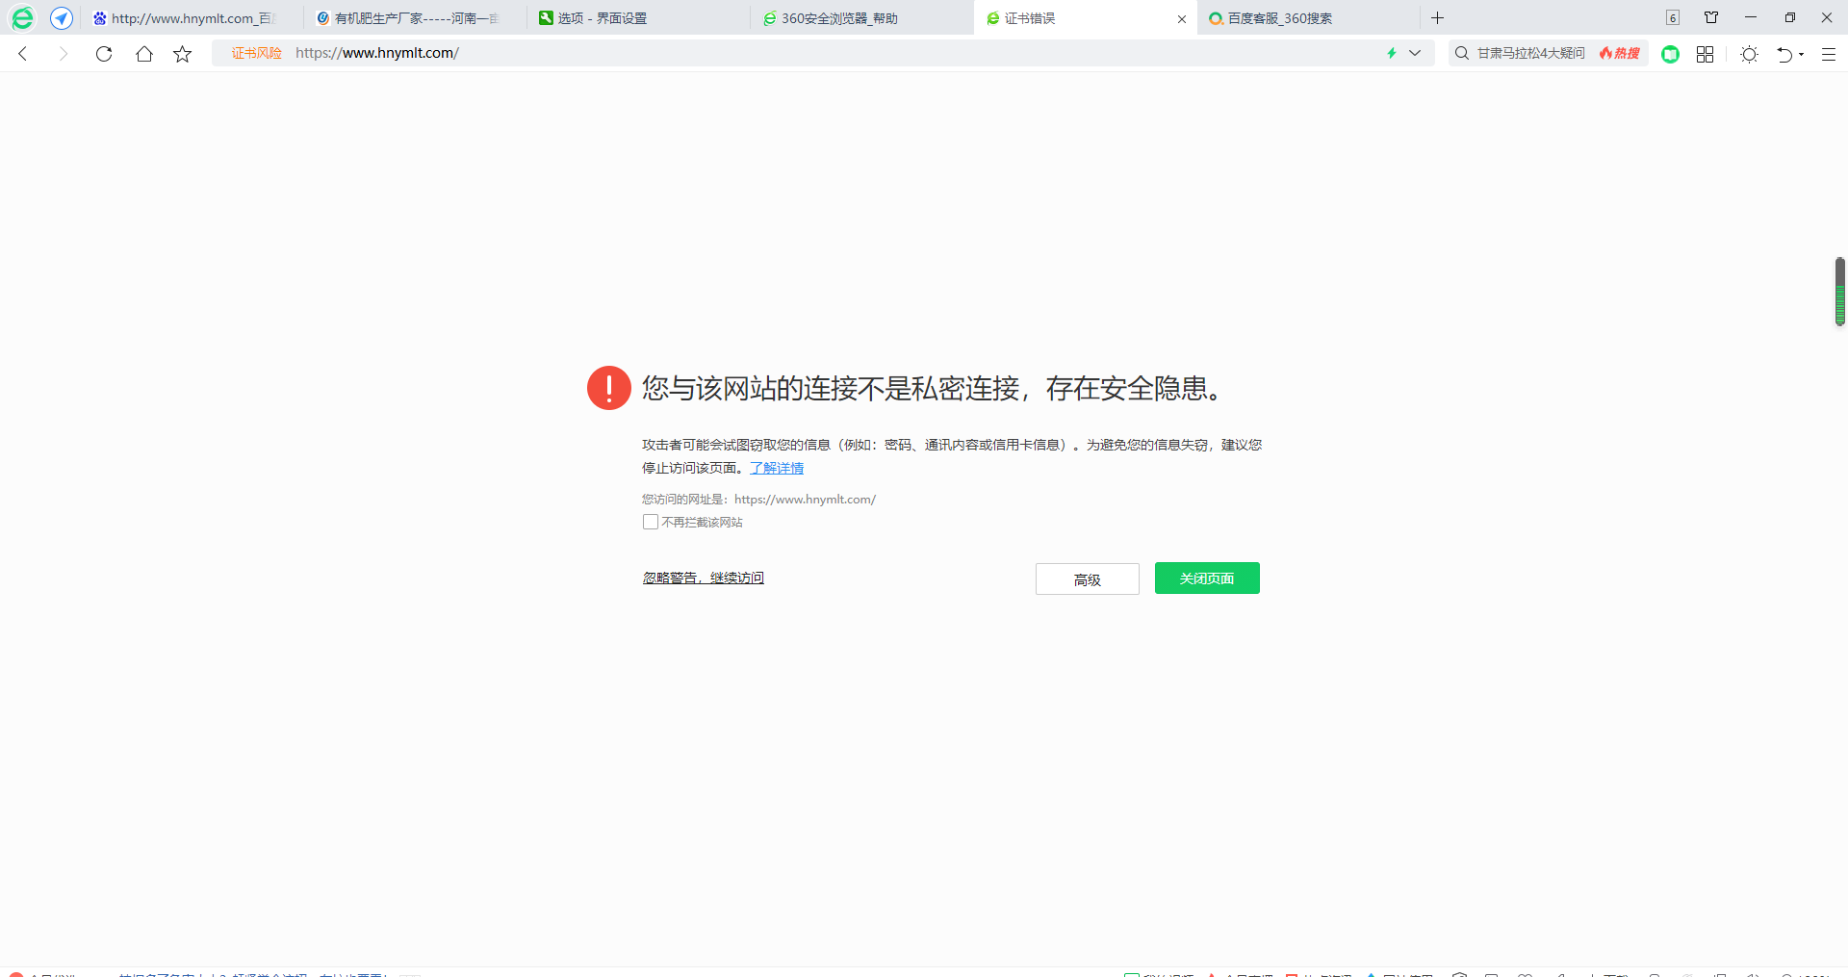Viewport: 1848px width, 977px height.
Task: Switch to the 选项 - 界面设置 tab
Action: [638, 18]
